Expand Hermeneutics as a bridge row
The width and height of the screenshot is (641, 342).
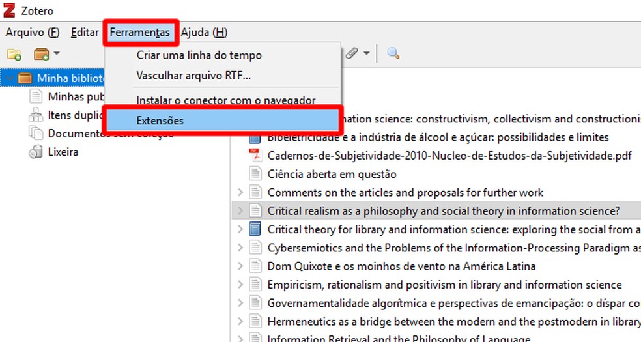coord(240,322)
